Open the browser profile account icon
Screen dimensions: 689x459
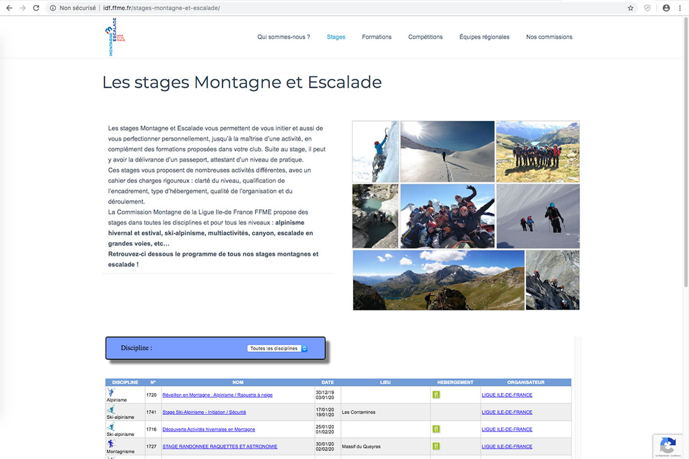click(666, 8)
